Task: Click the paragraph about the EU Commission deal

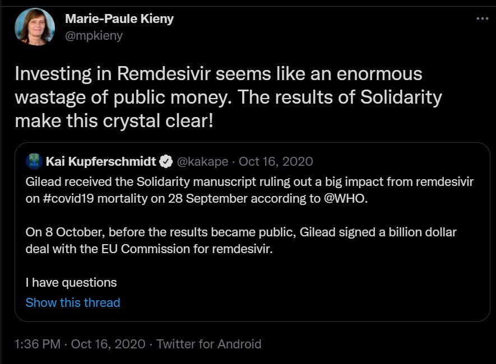Action: pyautogui.click(x=241, y=240)
